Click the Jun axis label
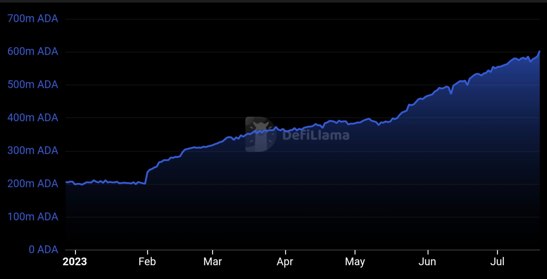This screenshot has width=547, height=279. point(427,262)
